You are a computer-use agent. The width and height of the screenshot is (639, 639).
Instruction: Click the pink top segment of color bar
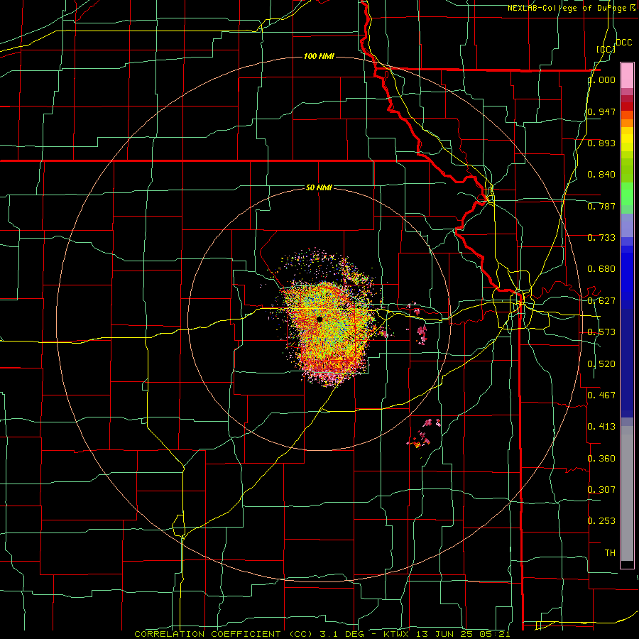627,76
